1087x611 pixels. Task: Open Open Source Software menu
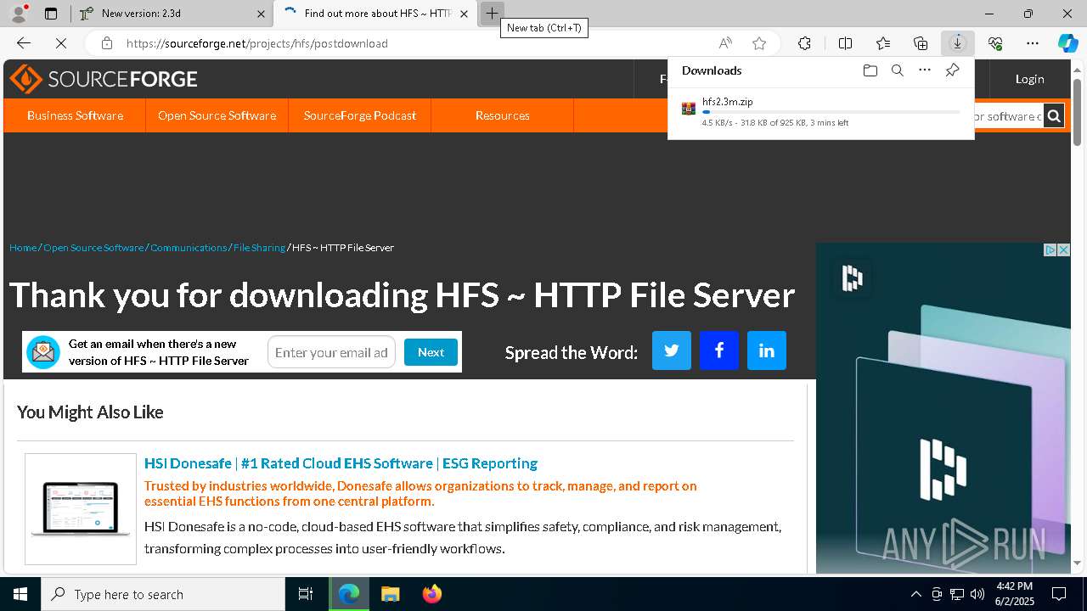point(217,115)
